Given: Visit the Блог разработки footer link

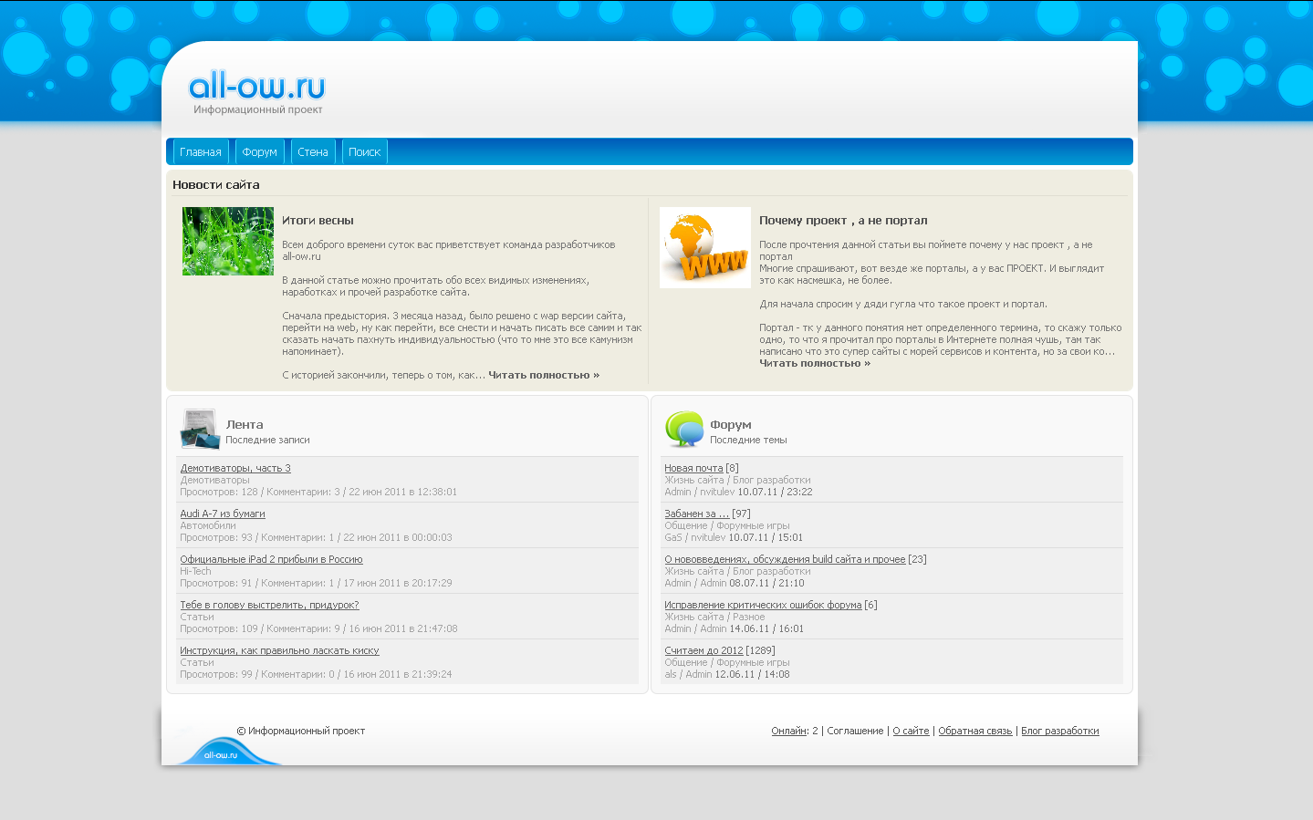Looking at the screenshot, I should (x=1059, y=731).
